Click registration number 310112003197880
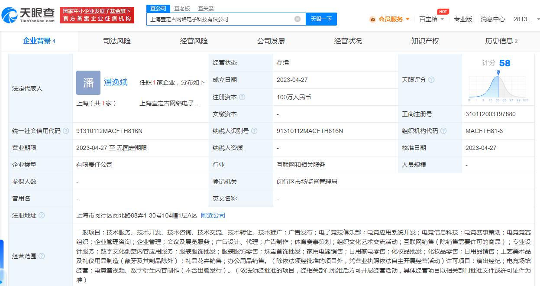 coord(491,114)
